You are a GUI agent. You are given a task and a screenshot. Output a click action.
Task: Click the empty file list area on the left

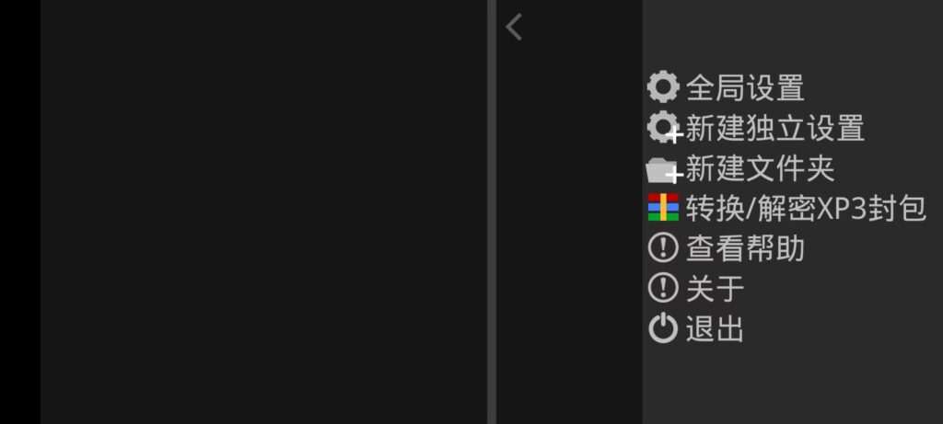coord(263,212)
